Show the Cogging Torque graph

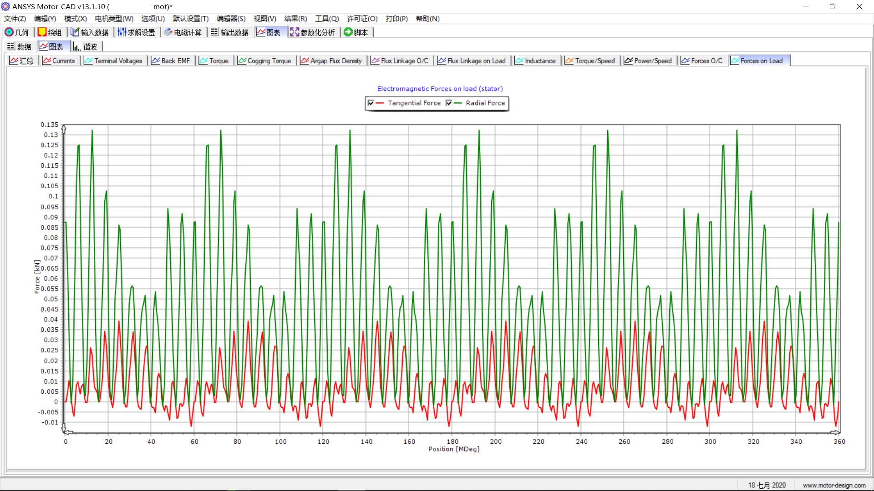[x=265, y=60]
